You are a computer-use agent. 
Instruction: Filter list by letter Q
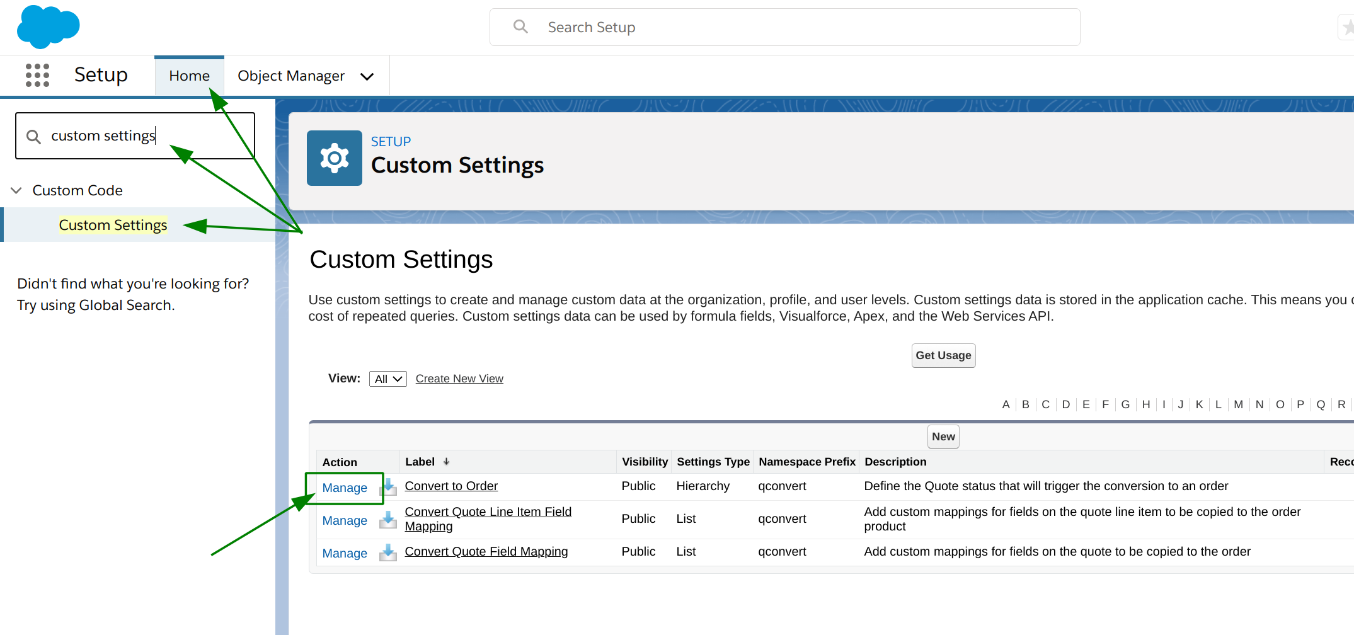click(x=1321, y=404)
